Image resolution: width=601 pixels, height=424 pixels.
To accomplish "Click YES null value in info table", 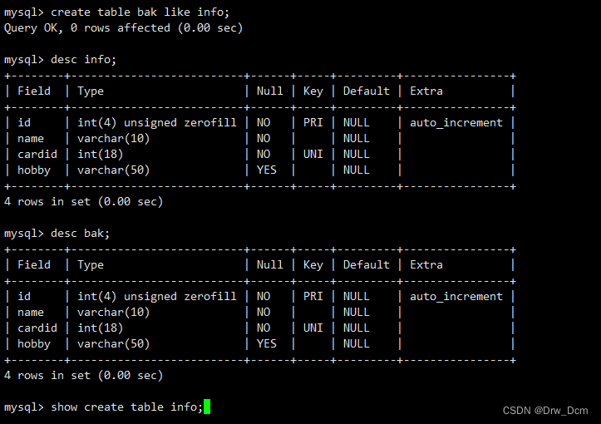I will 266,170.
